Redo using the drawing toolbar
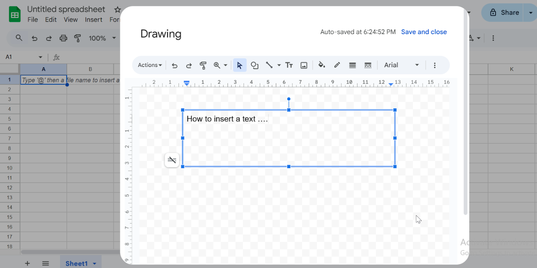Image resolution: width=537 pixels, height=268 pixels. tap(189, 65)
